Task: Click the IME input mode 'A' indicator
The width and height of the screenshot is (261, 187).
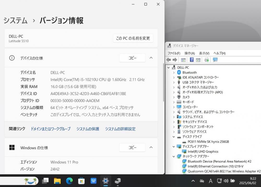Action: pos(211,181)
